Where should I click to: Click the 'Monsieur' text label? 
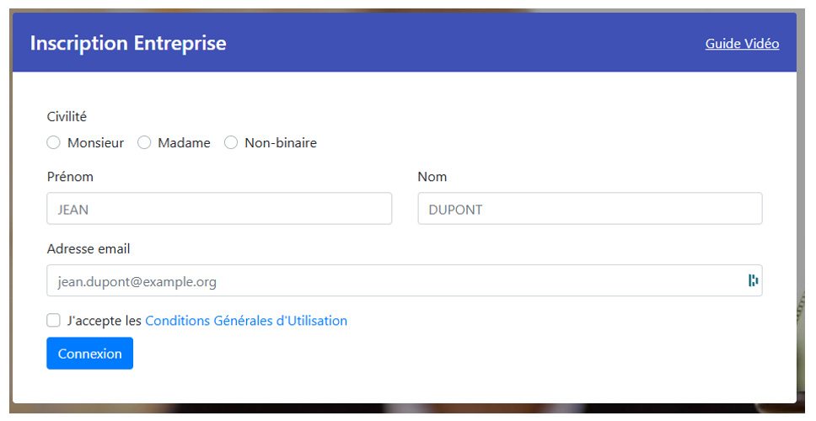(95, 143)
